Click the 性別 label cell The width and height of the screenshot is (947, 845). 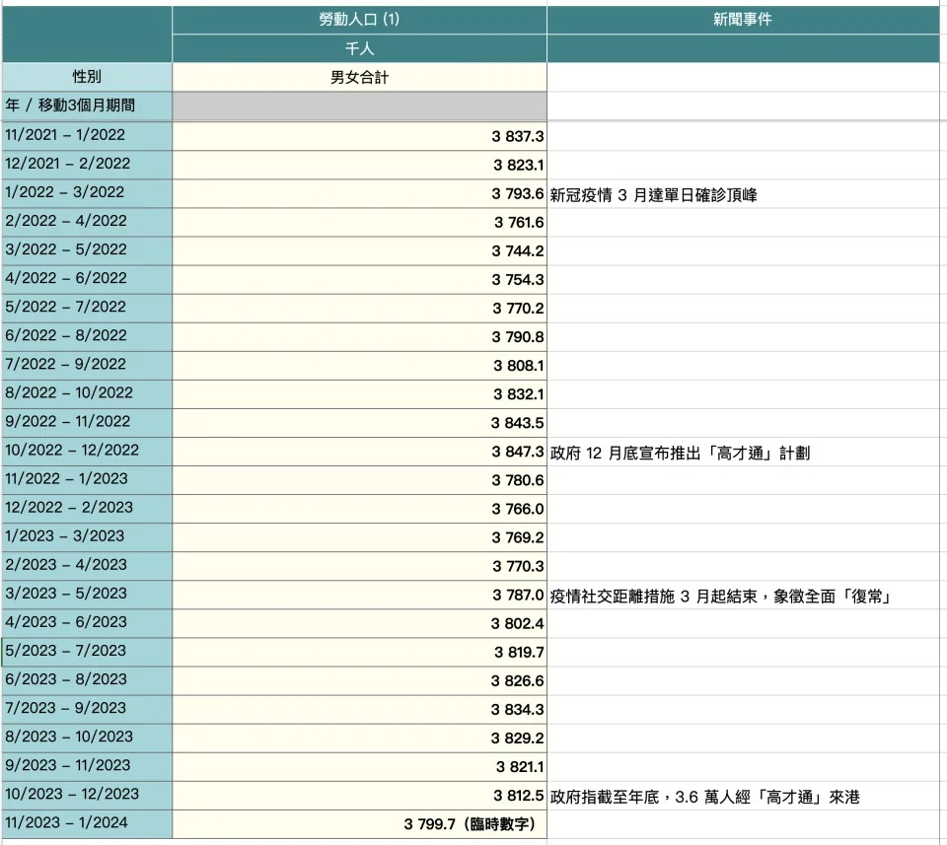click(87, 76)
